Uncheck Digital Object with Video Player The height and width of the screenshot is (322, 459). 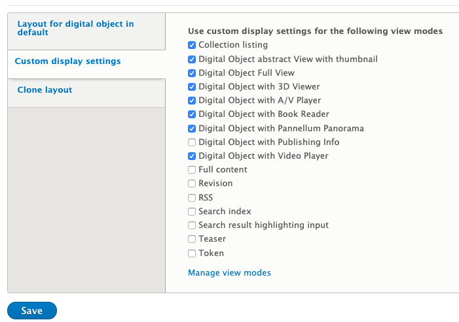coord(192,156)
